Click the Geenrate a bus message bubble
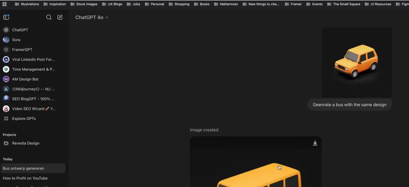 (350, 105)
